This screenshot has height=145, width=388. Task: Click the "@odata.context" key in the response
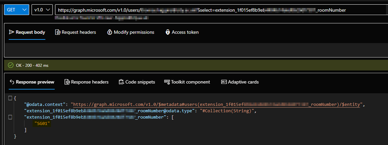coord(45,105)
